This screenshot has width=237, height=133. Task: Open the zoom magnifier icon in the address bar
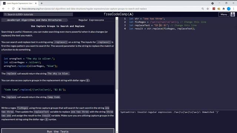click(203, 9)
